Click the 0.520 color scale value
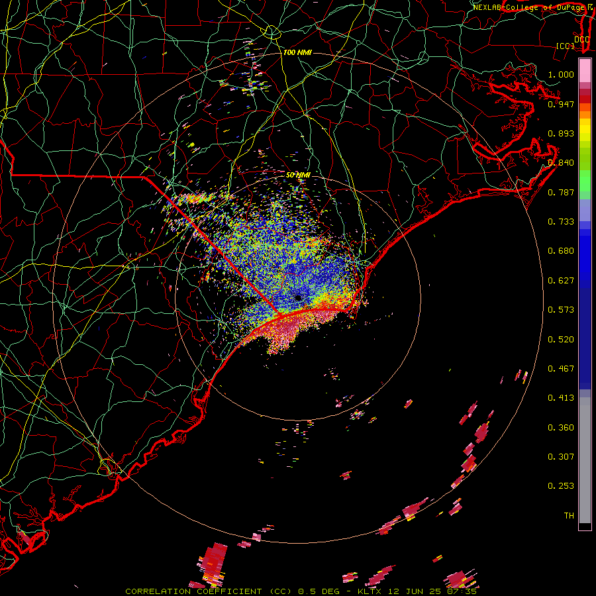This screenshot has width=596, height=596. tap(561, 339)
